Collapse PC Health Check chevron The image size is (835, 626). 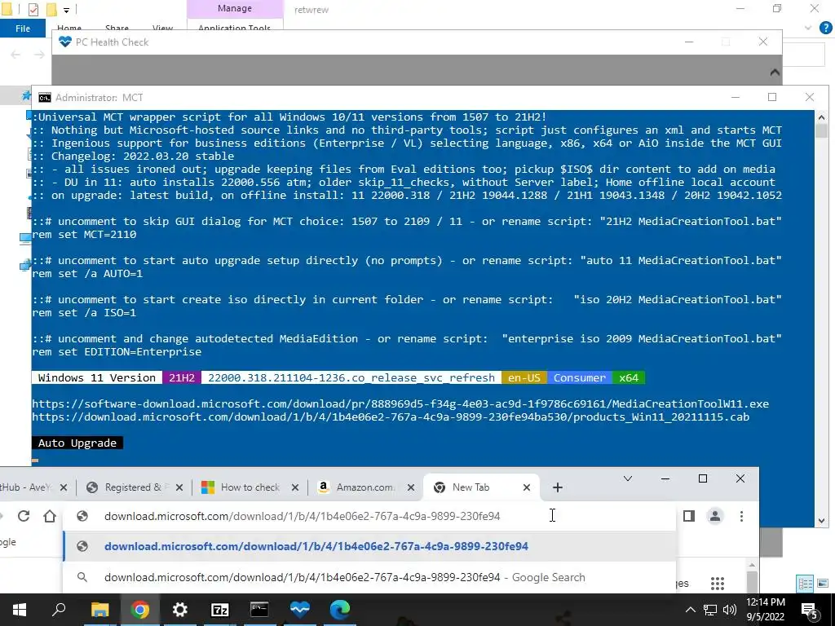[x=775, y=72]
